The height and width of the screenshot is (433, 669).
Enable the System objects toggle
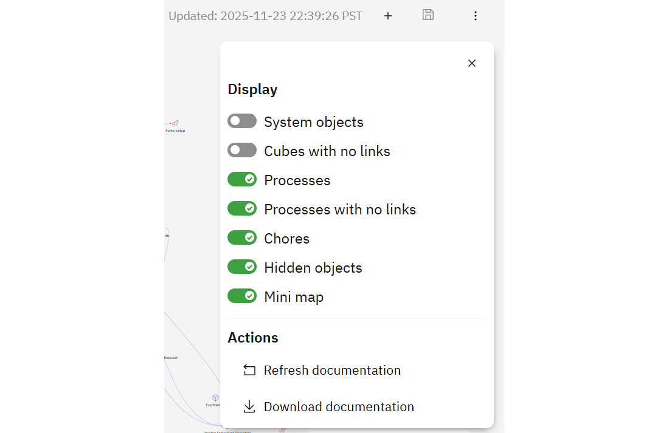click(x=242, y=120)
